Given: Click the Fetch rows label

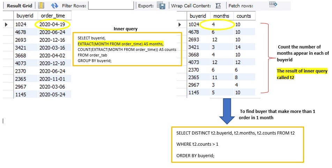Looking at the screenshot, I should (241, 6).
